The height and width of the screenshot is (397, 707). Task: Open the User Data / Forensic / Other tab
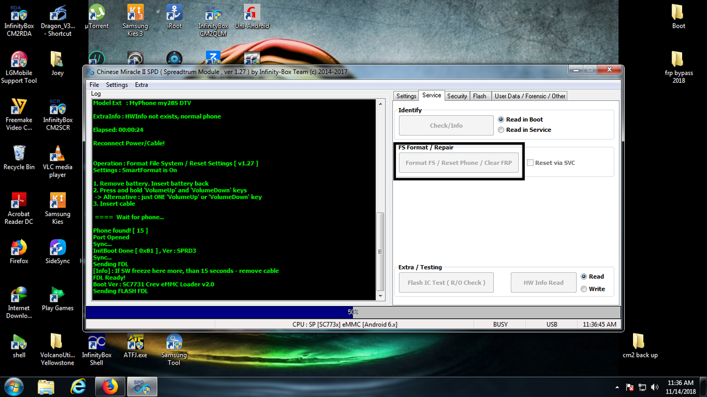[529, 95]
